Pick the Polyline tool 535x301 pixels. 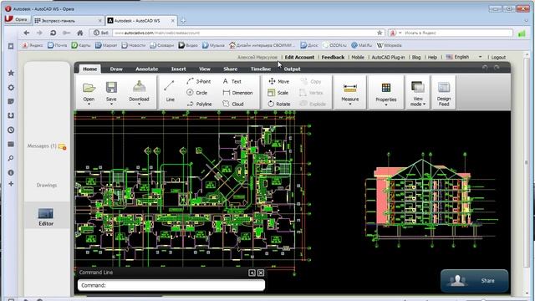pyautogui.click(x=199, y=104)
